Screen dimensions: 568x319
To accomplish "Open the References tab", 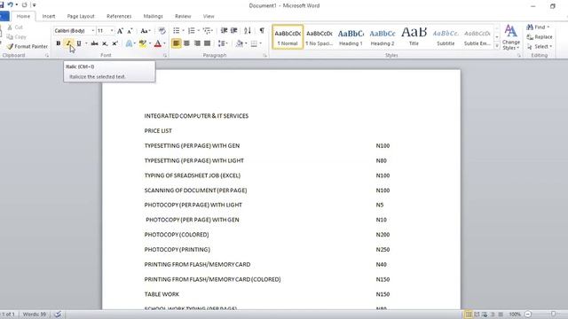I will click(119, 16).
